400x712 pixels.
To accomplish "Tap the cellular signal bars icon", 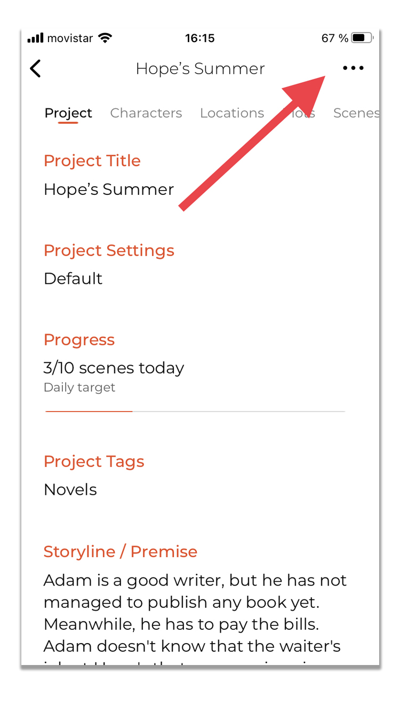I will [35, 38].
